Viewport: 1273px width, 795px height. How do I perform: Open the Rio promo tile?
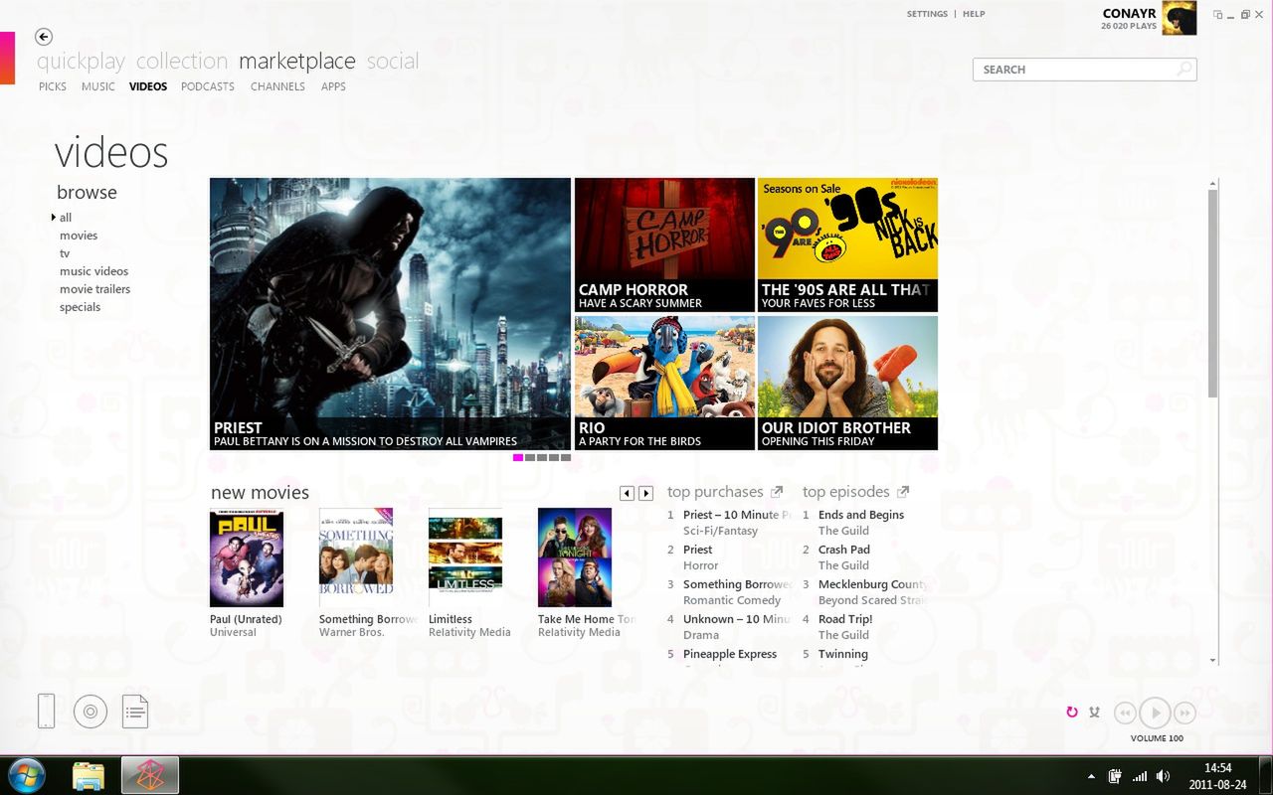[x=664, y=383]
